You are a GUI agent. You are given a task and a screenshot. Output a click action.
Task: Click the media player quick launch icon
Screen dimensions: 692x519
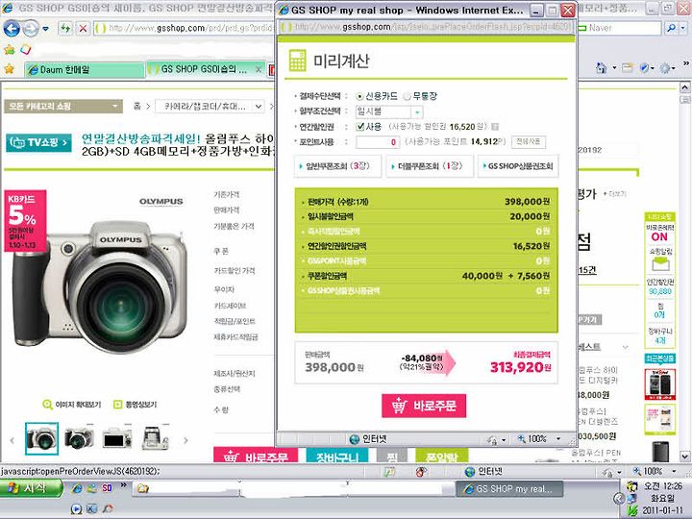pos(76,508)
